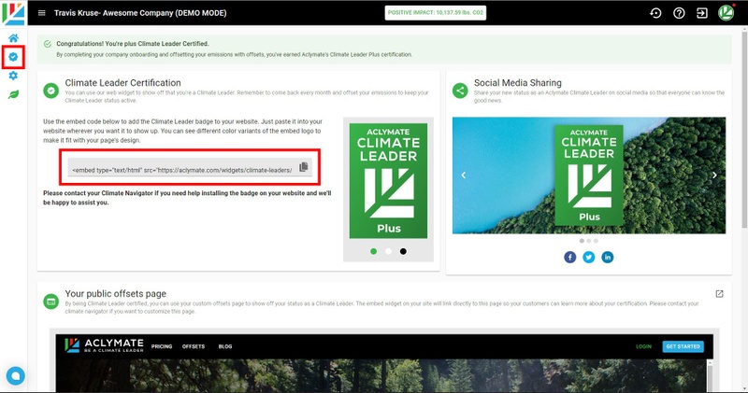Show next social media slide
Image resolution: width=748 pixels, height=393 pixels.
point(714,175)
